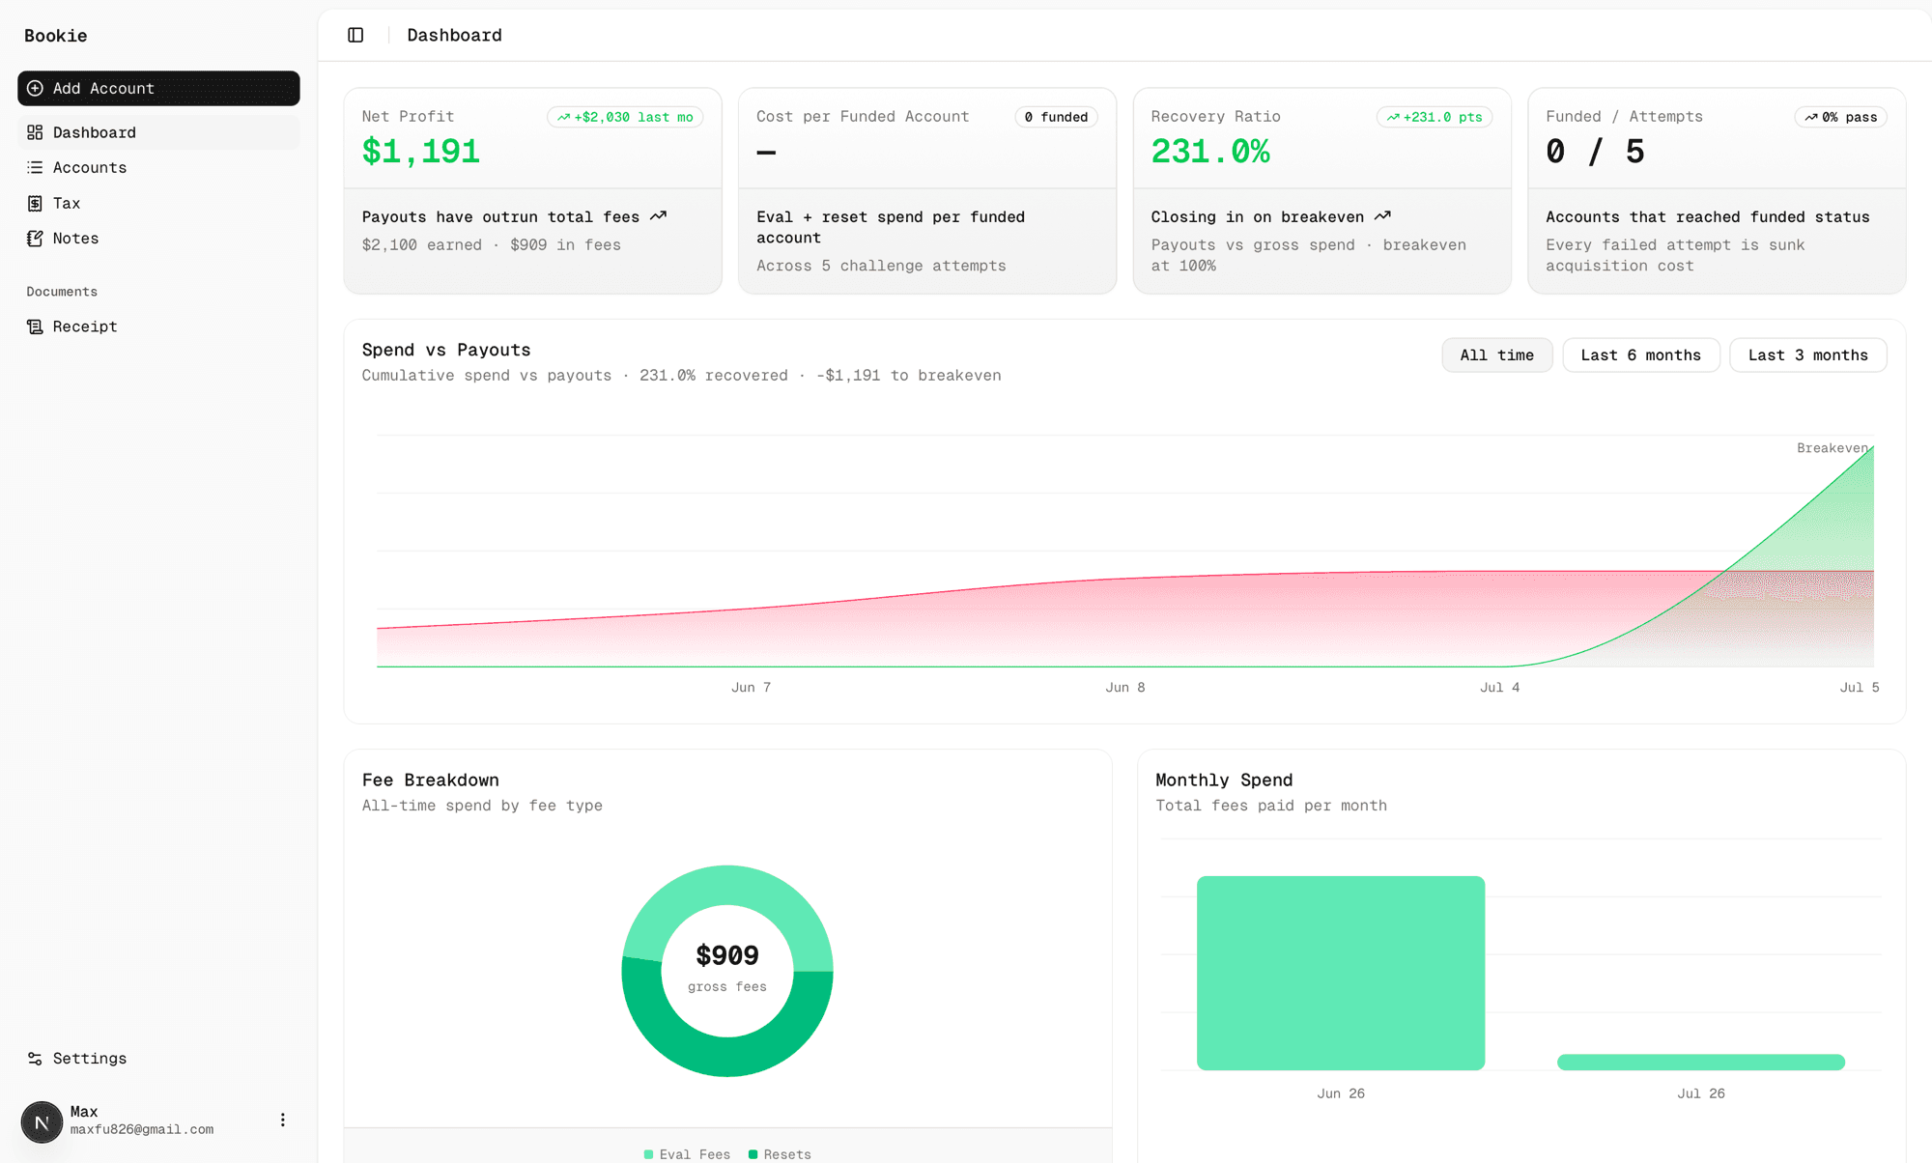Select the Last 6 months filter
Screen dimensions: 1932x1163
point(1640,355)
